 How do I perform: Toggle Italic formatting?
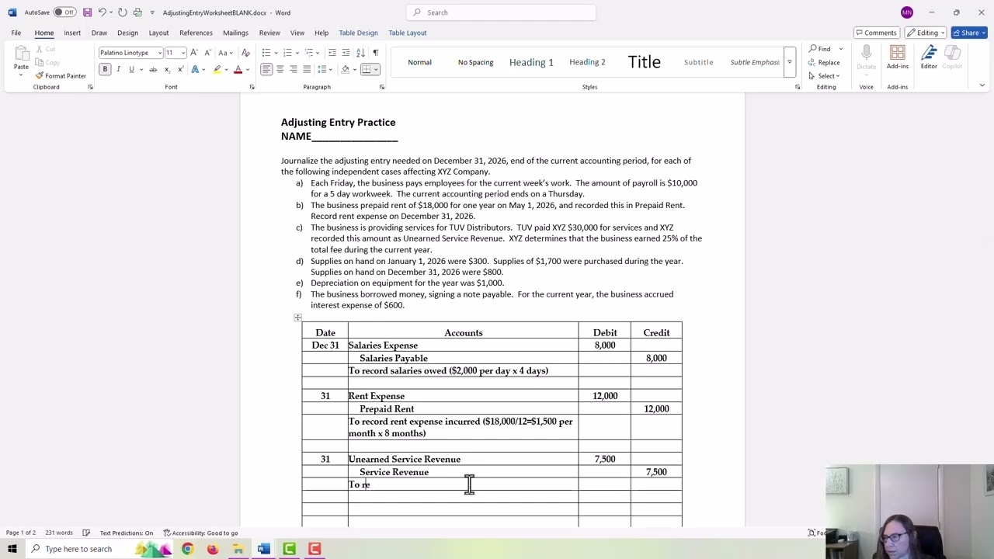(x=118, y=69)
